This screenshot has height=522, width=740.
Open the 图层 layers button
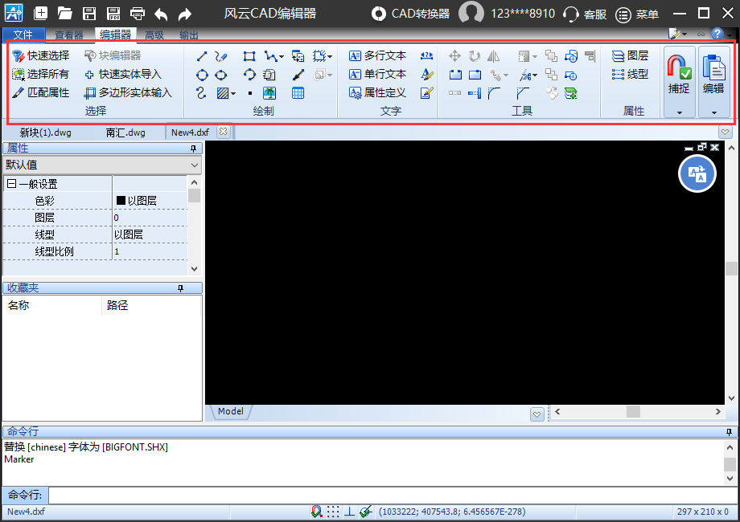[630, 55]
